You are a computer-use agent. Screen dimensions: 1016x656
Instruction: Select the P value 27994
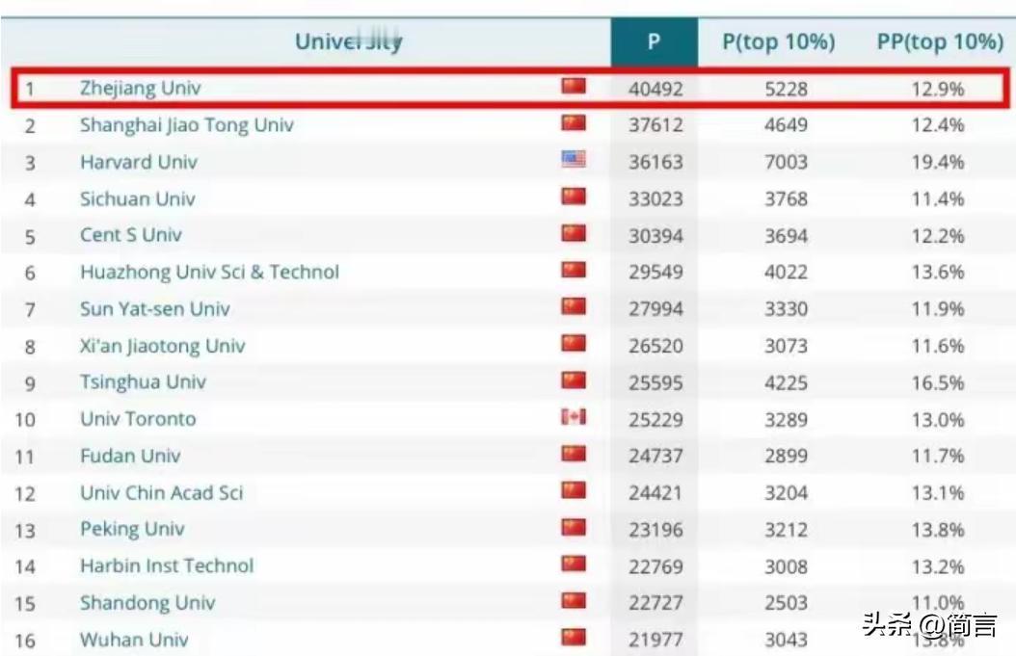[655, 309]
